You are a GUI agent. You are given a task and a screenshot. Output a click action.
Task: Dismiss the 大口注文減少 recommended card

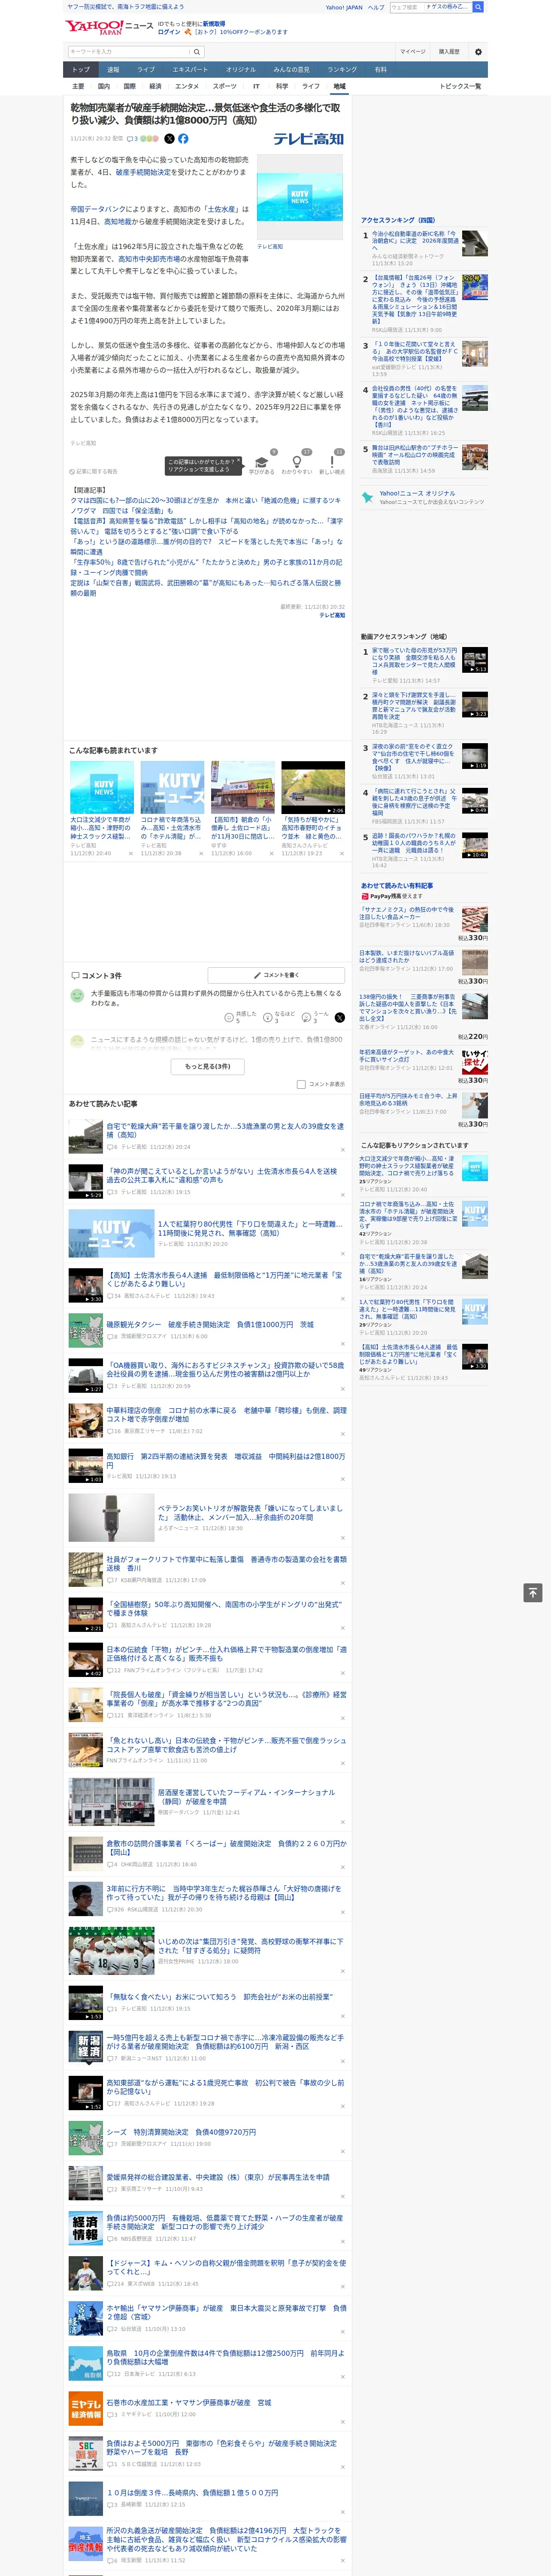131,853
